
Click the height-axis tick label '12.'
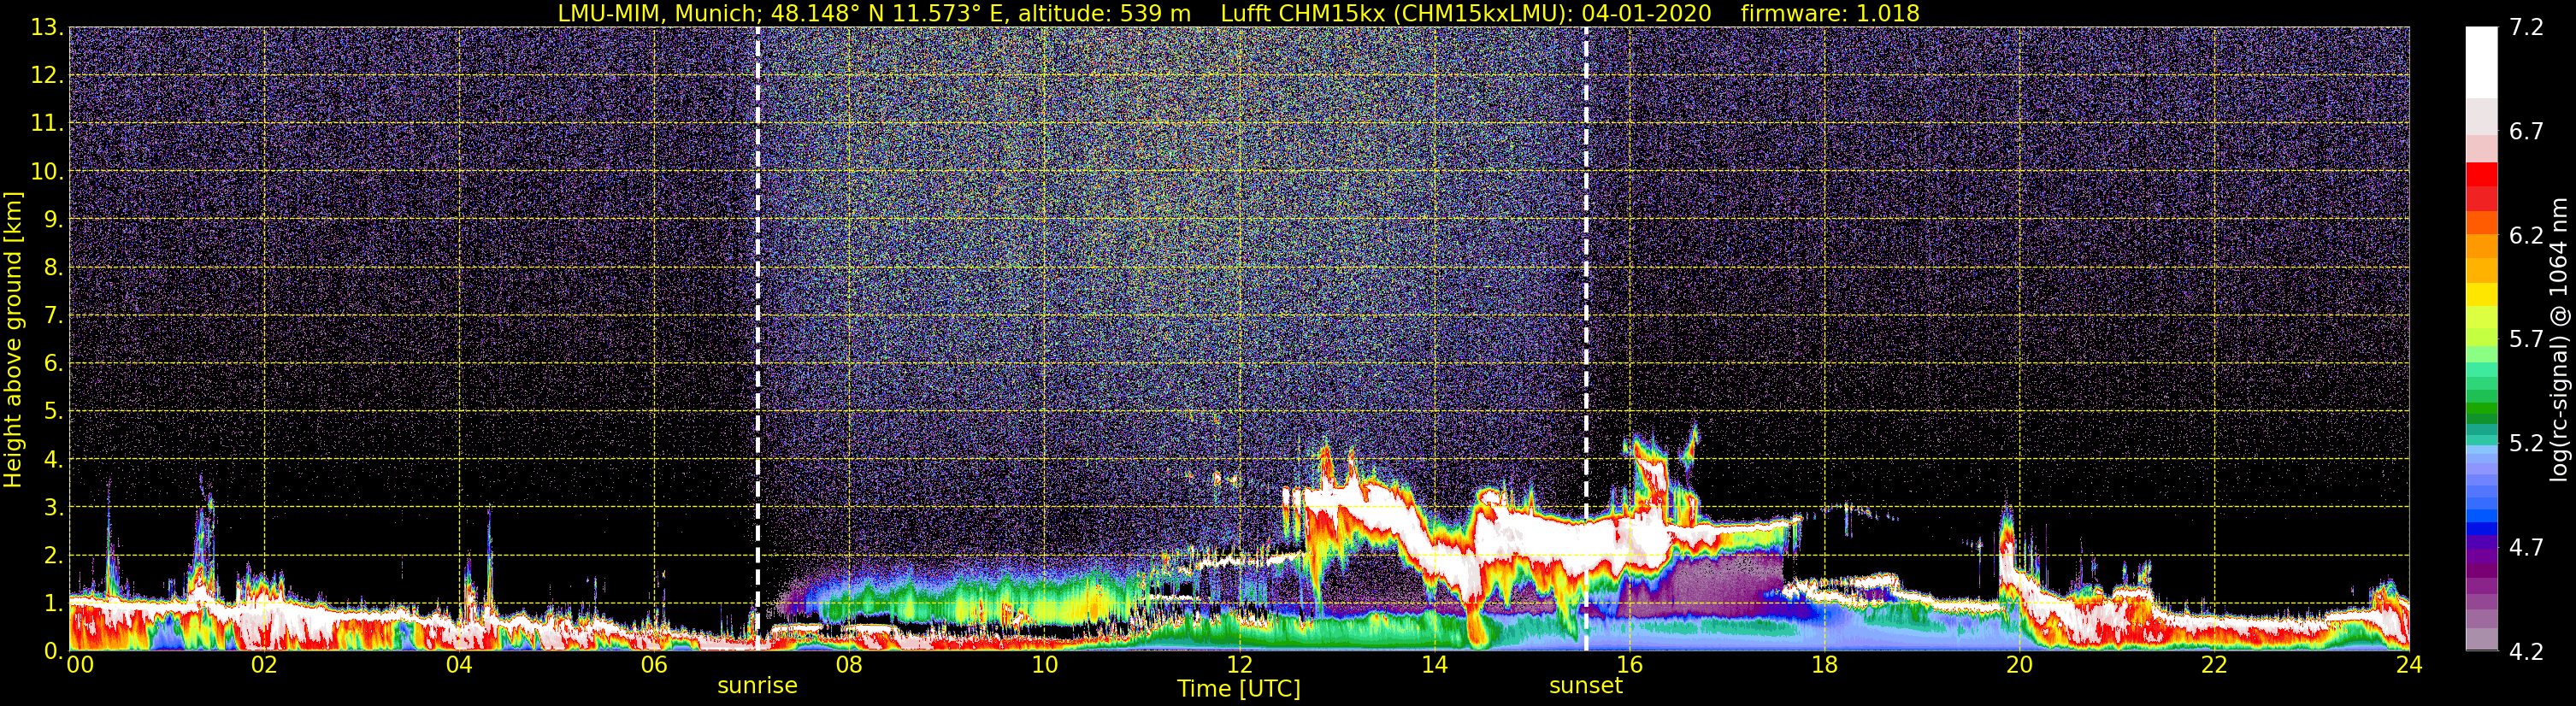pyautogui.click(x=47, y=76)
